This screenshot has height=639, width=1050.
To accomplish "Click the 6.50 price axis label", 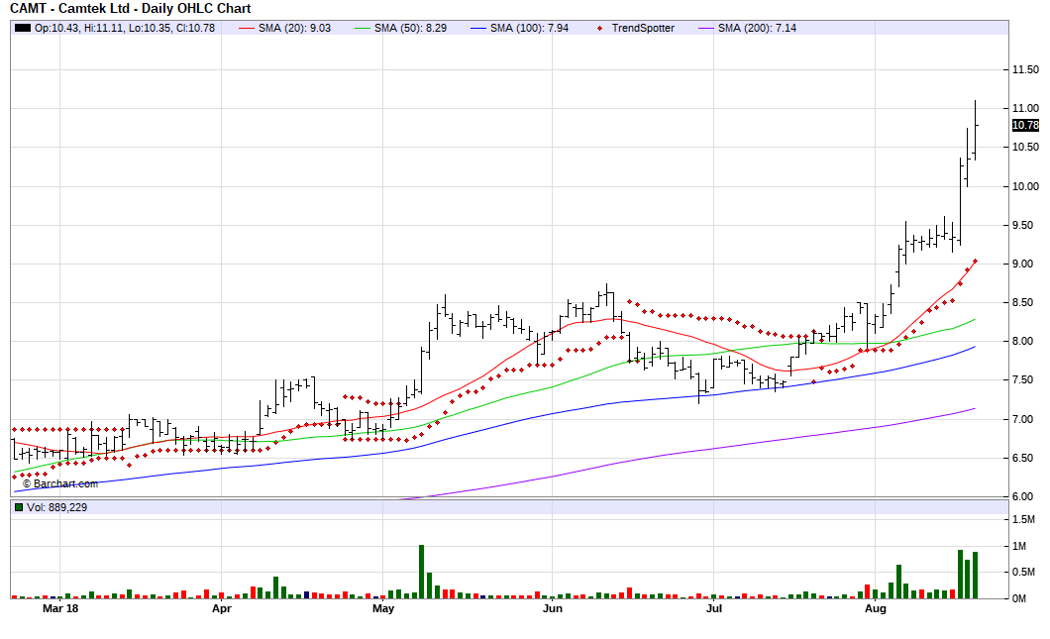I will (1022, 458).
